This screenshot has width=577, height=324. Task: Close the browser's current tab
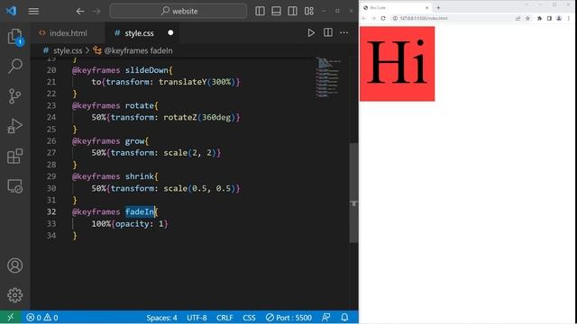coord(426,7)
